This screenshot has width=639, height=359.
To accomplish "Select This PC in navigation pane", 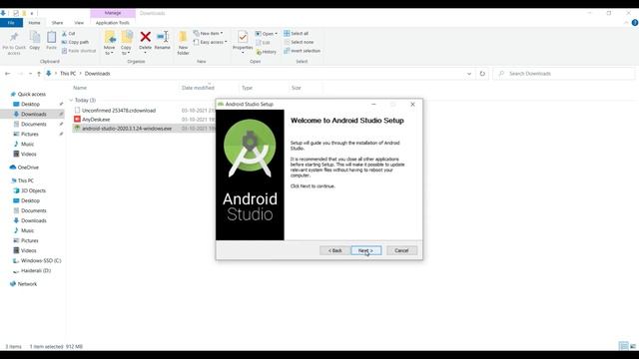I will [x=25, y=180].
